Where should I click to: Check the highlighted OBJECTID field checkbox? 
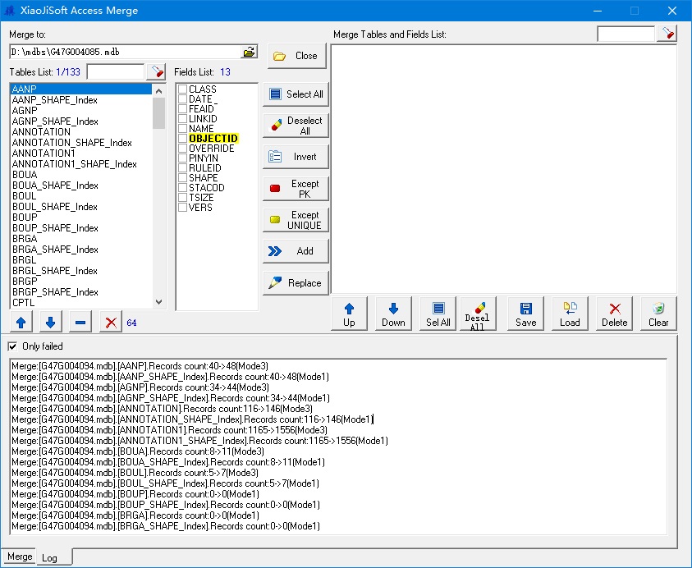(x=182, y=138)
